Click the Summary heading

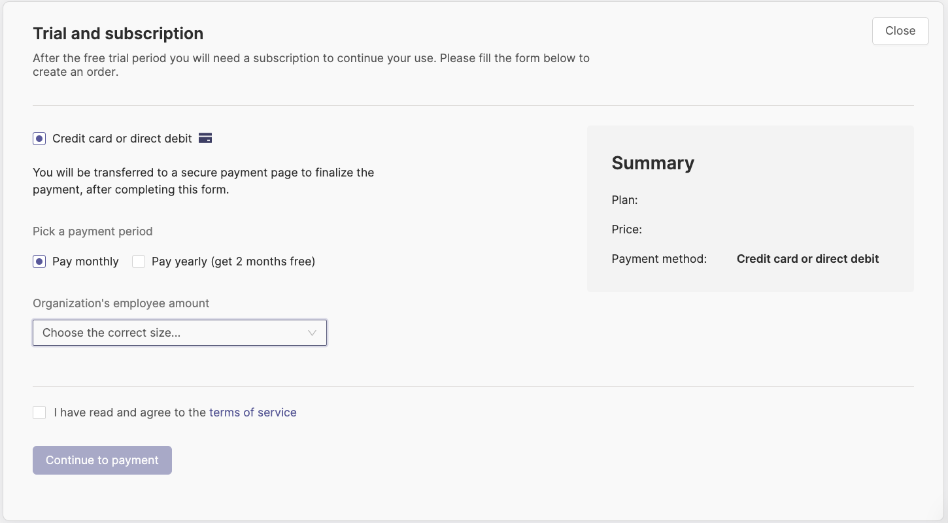point(653,163)
